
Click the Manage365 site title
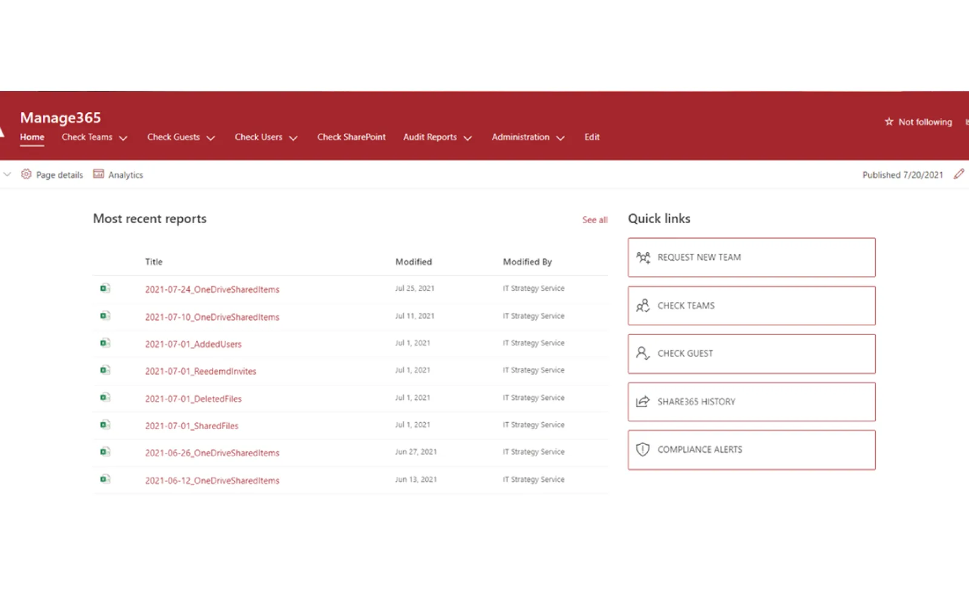(61, 117)
